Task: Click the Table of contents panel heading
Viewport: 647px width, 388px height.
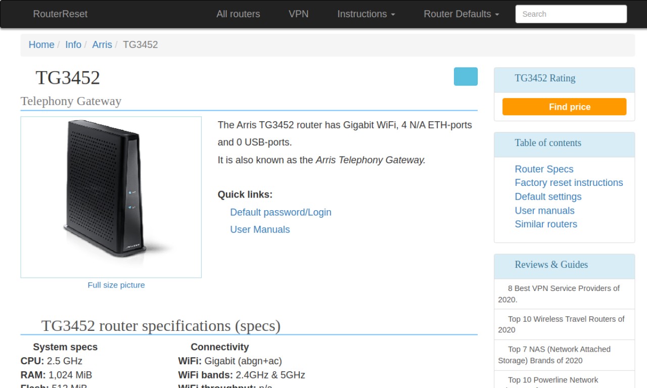Action: [548, 143]
